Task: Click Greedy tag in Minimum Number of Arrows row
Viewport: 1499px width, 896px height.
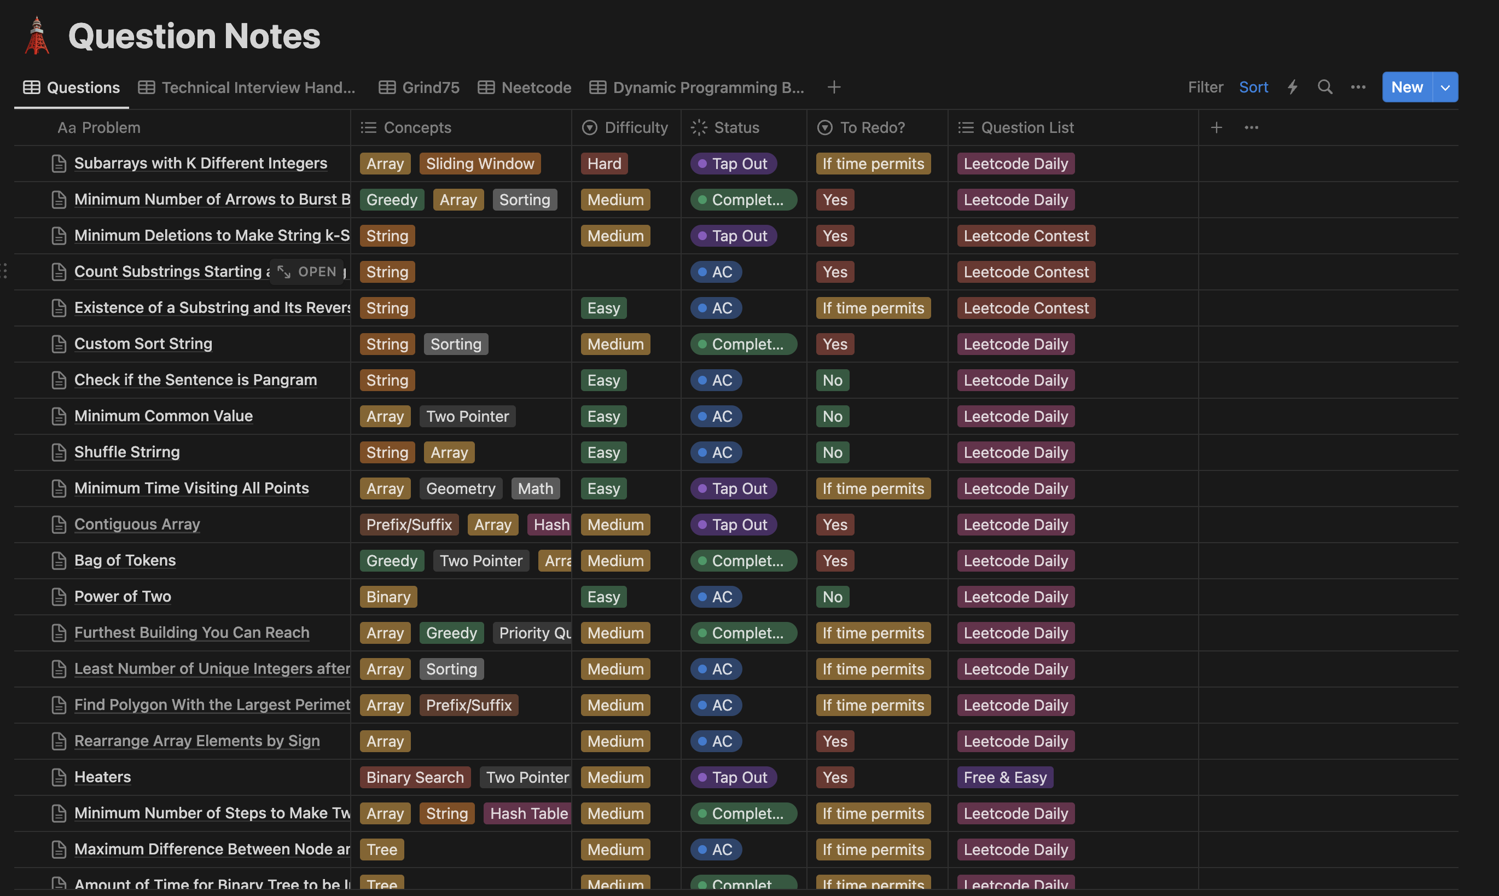Action: click(392, 200)
